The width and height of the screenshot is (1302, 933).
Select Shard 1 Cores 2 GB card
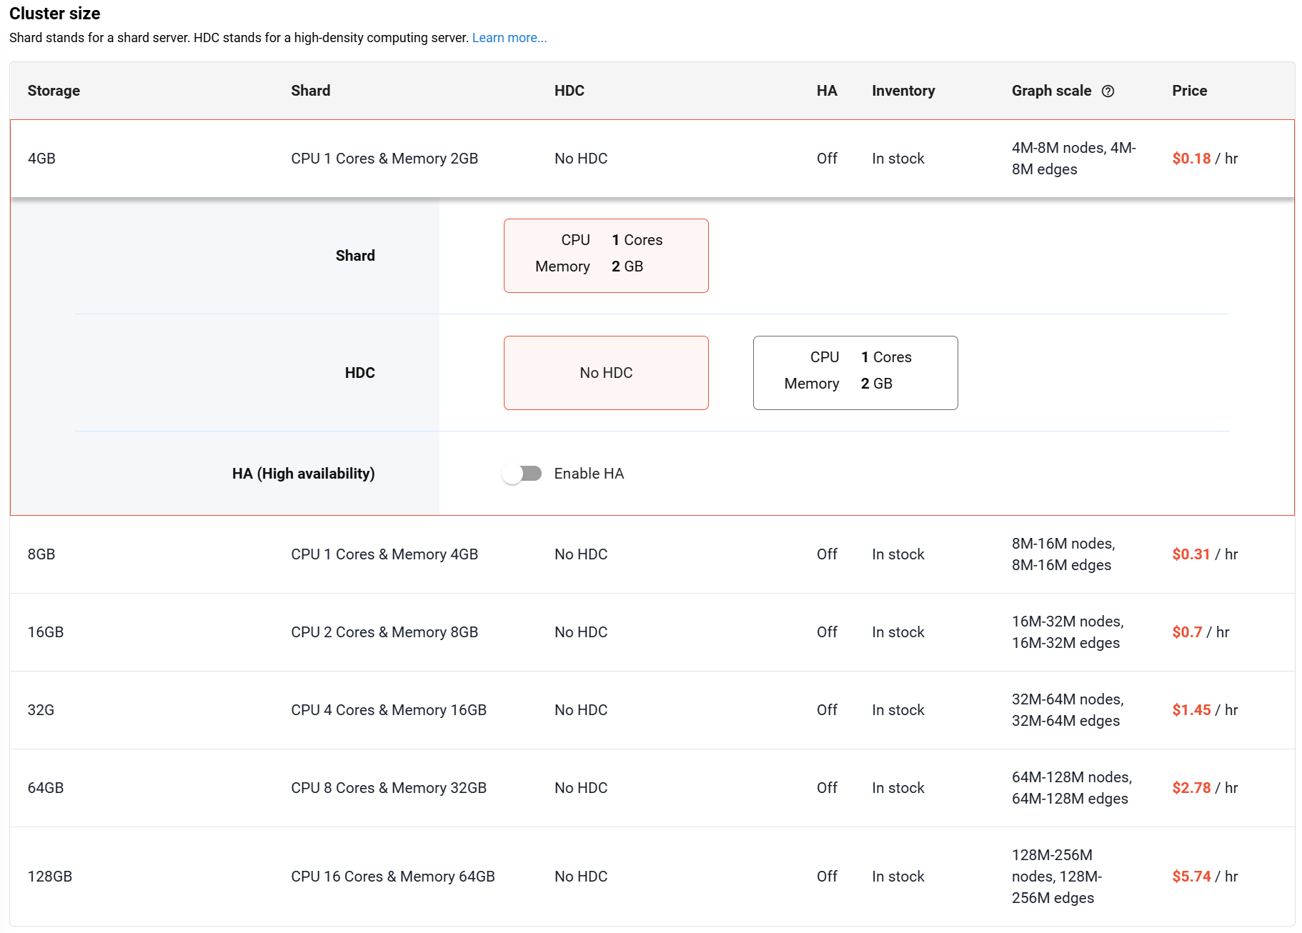[605, 256]
